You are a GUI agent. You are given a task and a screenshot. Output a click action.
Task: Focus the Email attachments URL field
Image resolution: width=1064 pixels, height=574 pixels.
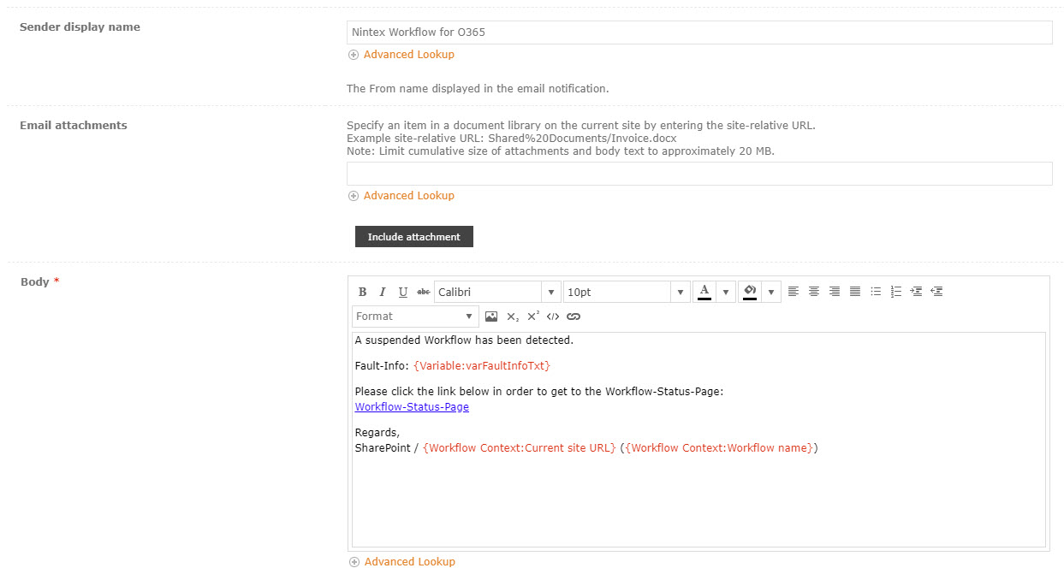[699, 174]
